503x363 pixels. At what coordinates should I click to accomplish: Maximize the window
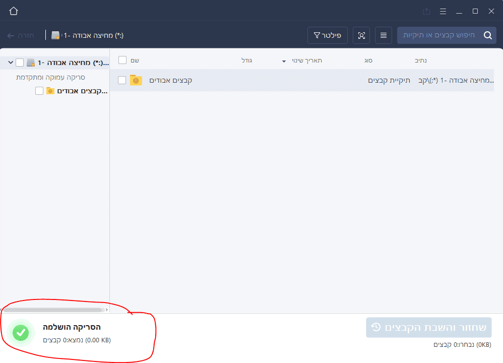(475, 11)
